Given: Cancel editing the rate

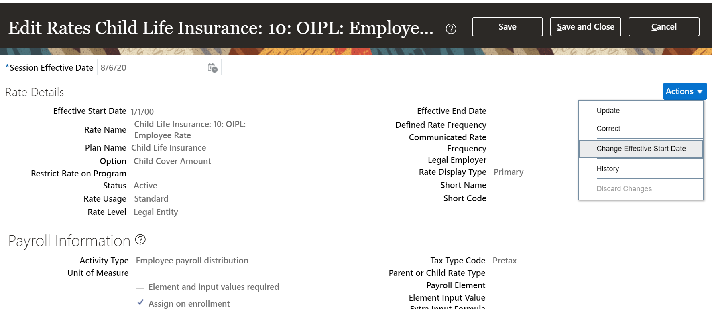Looking at the screenshot, I should point(663,27).
